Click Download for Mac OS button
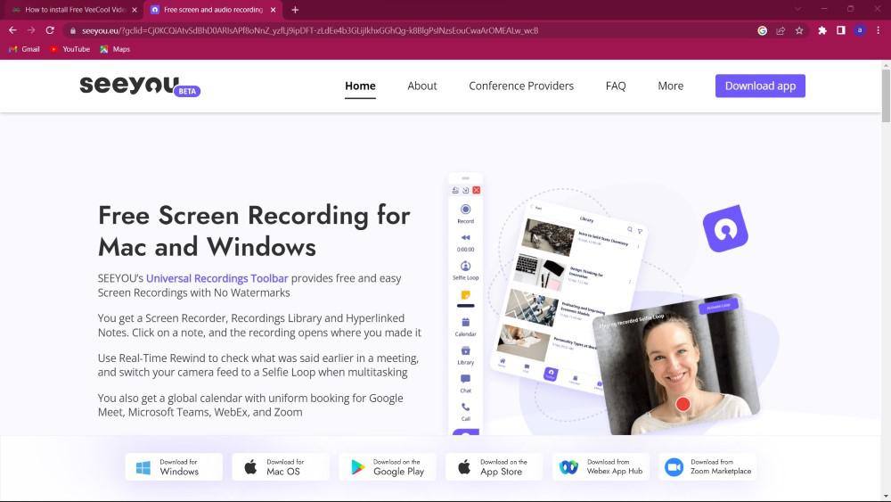Screen dimensions: 891x502 (281, 466)
